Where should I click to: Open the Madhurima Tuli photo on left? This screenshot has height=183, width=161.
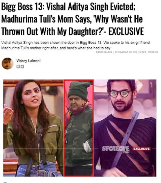click(34, 128)
